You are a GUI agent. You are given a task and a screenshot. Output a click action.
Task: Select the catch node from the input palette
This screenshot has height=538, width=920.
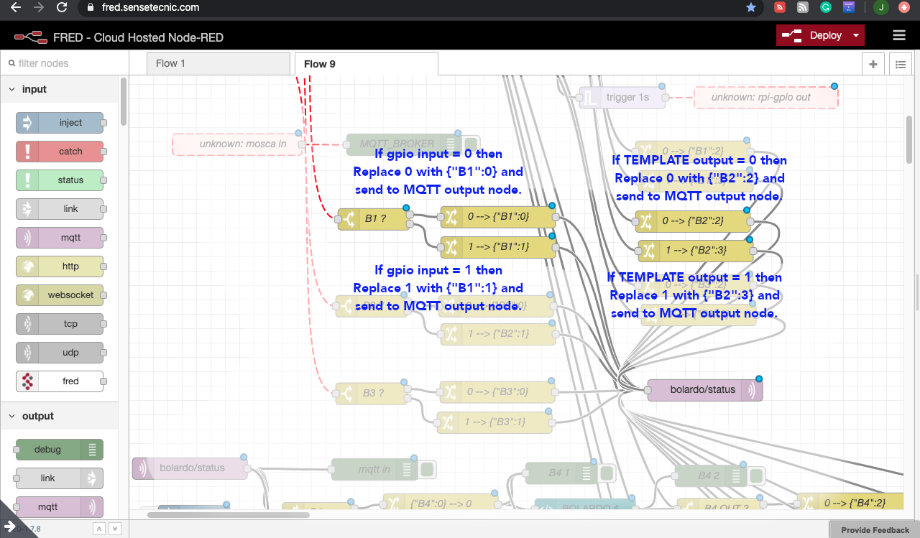click(60, 151)
